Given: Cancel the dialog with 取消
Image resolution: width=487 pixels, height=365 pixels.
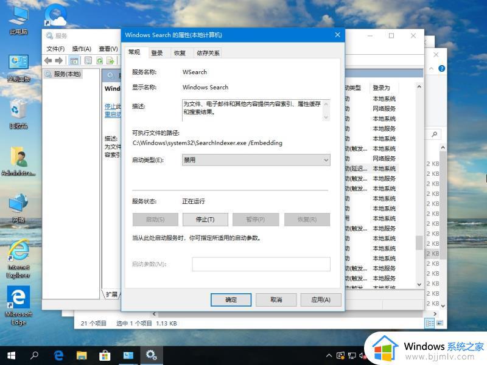Looking at the screenshot, I should point(276,300).
